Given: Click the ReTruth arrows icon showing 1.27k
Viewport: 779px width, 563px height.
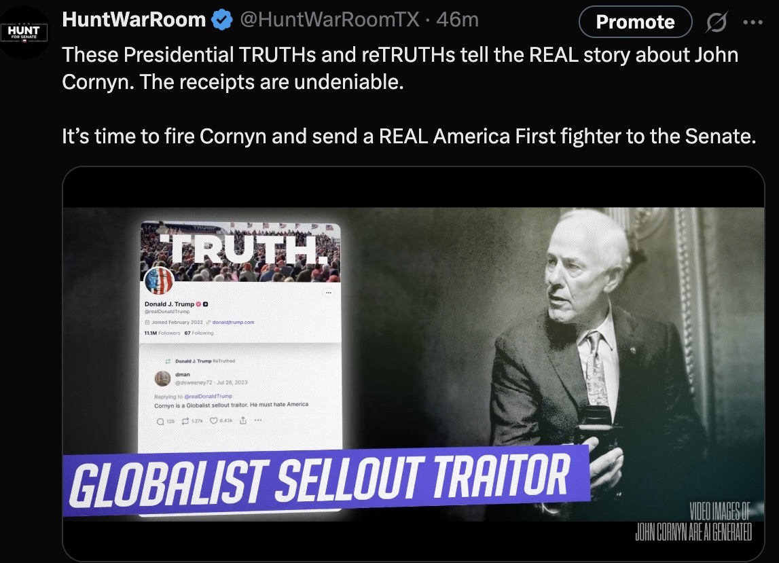Looking at the screenshot, I should pyautogui.click(x=185, y=421).
